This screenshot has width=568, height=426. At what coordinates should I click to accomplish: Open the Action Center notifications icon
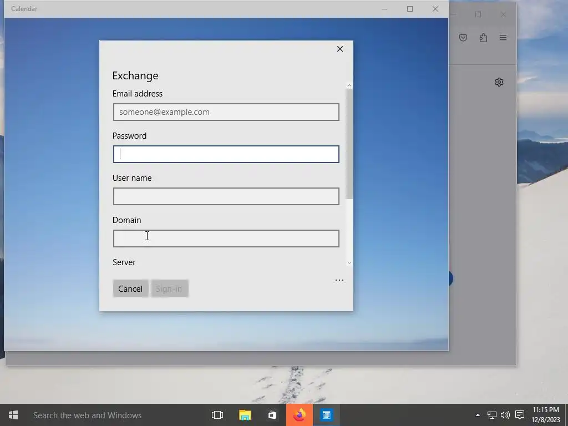520,415
